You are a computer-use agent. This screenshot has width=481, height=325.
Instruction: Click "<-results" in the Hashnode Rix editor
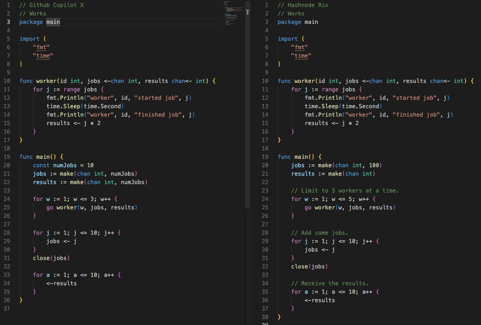[x=319, y=300]
